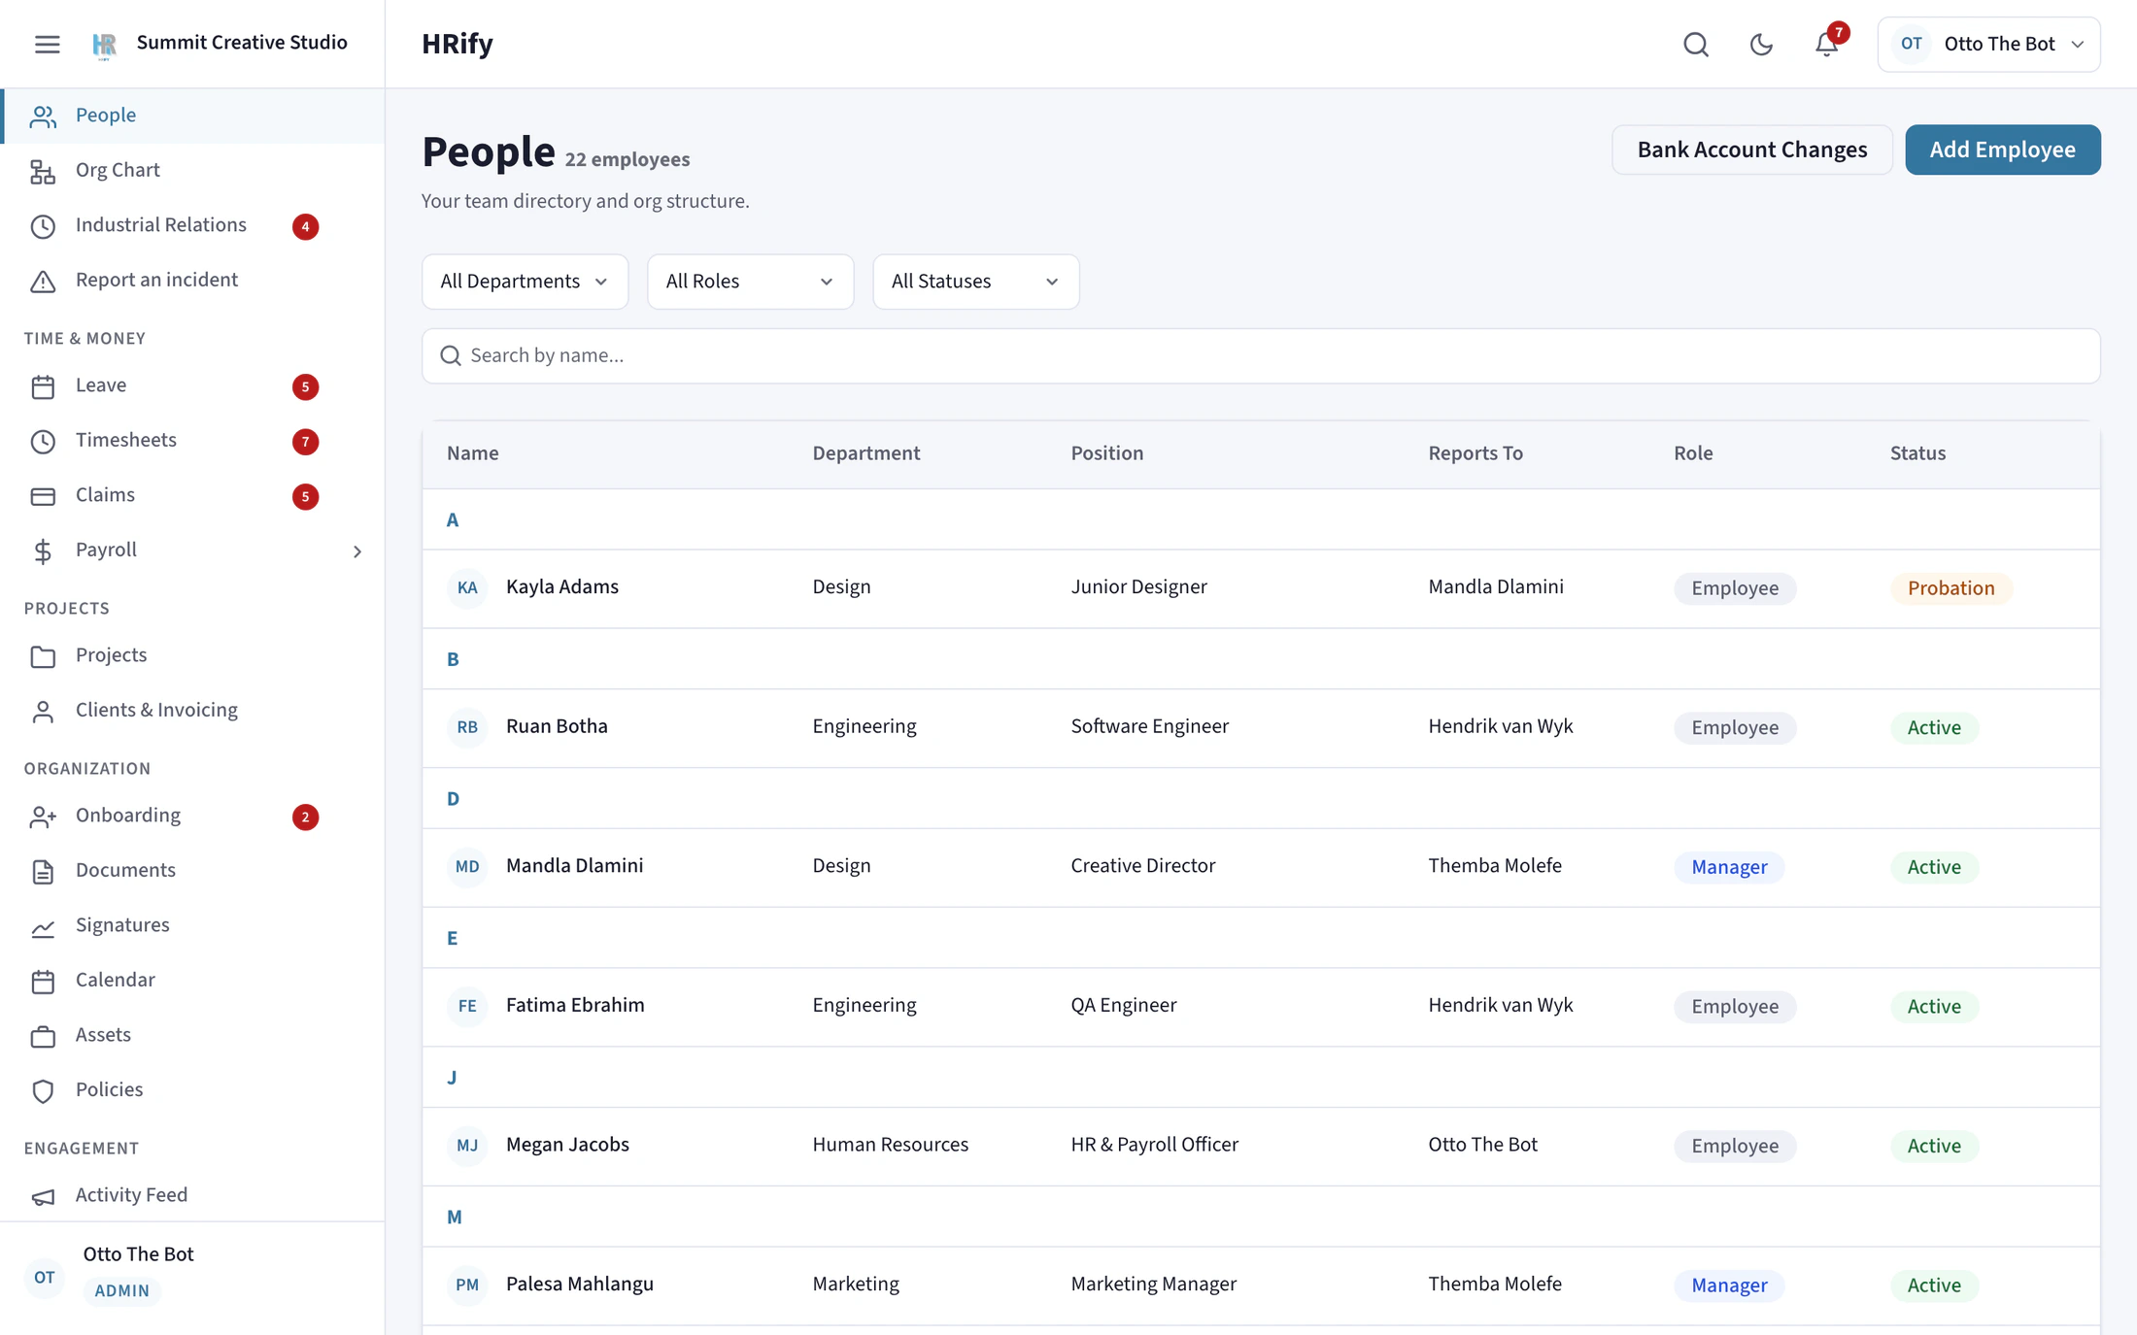Click the Leave calendar icon
Viewport: 2137px width, 1335px height.
(x=43, y=386)
